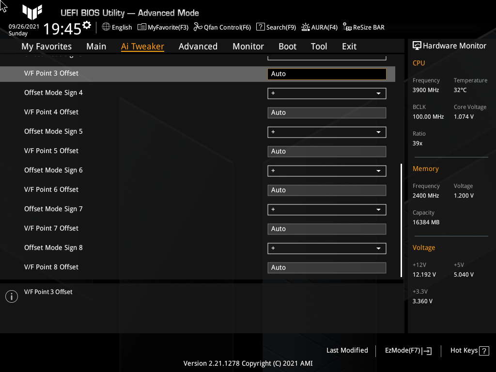Screen dimensions: 496x372
Task: Click the info icon beside V/F Point 3 Offset
Action: [11, 296]
